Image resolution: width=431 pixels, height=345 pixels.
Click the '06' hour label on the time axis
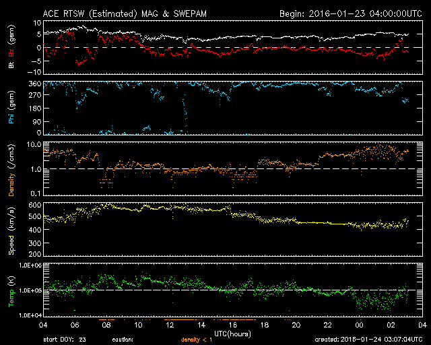(x=75, y=325)
